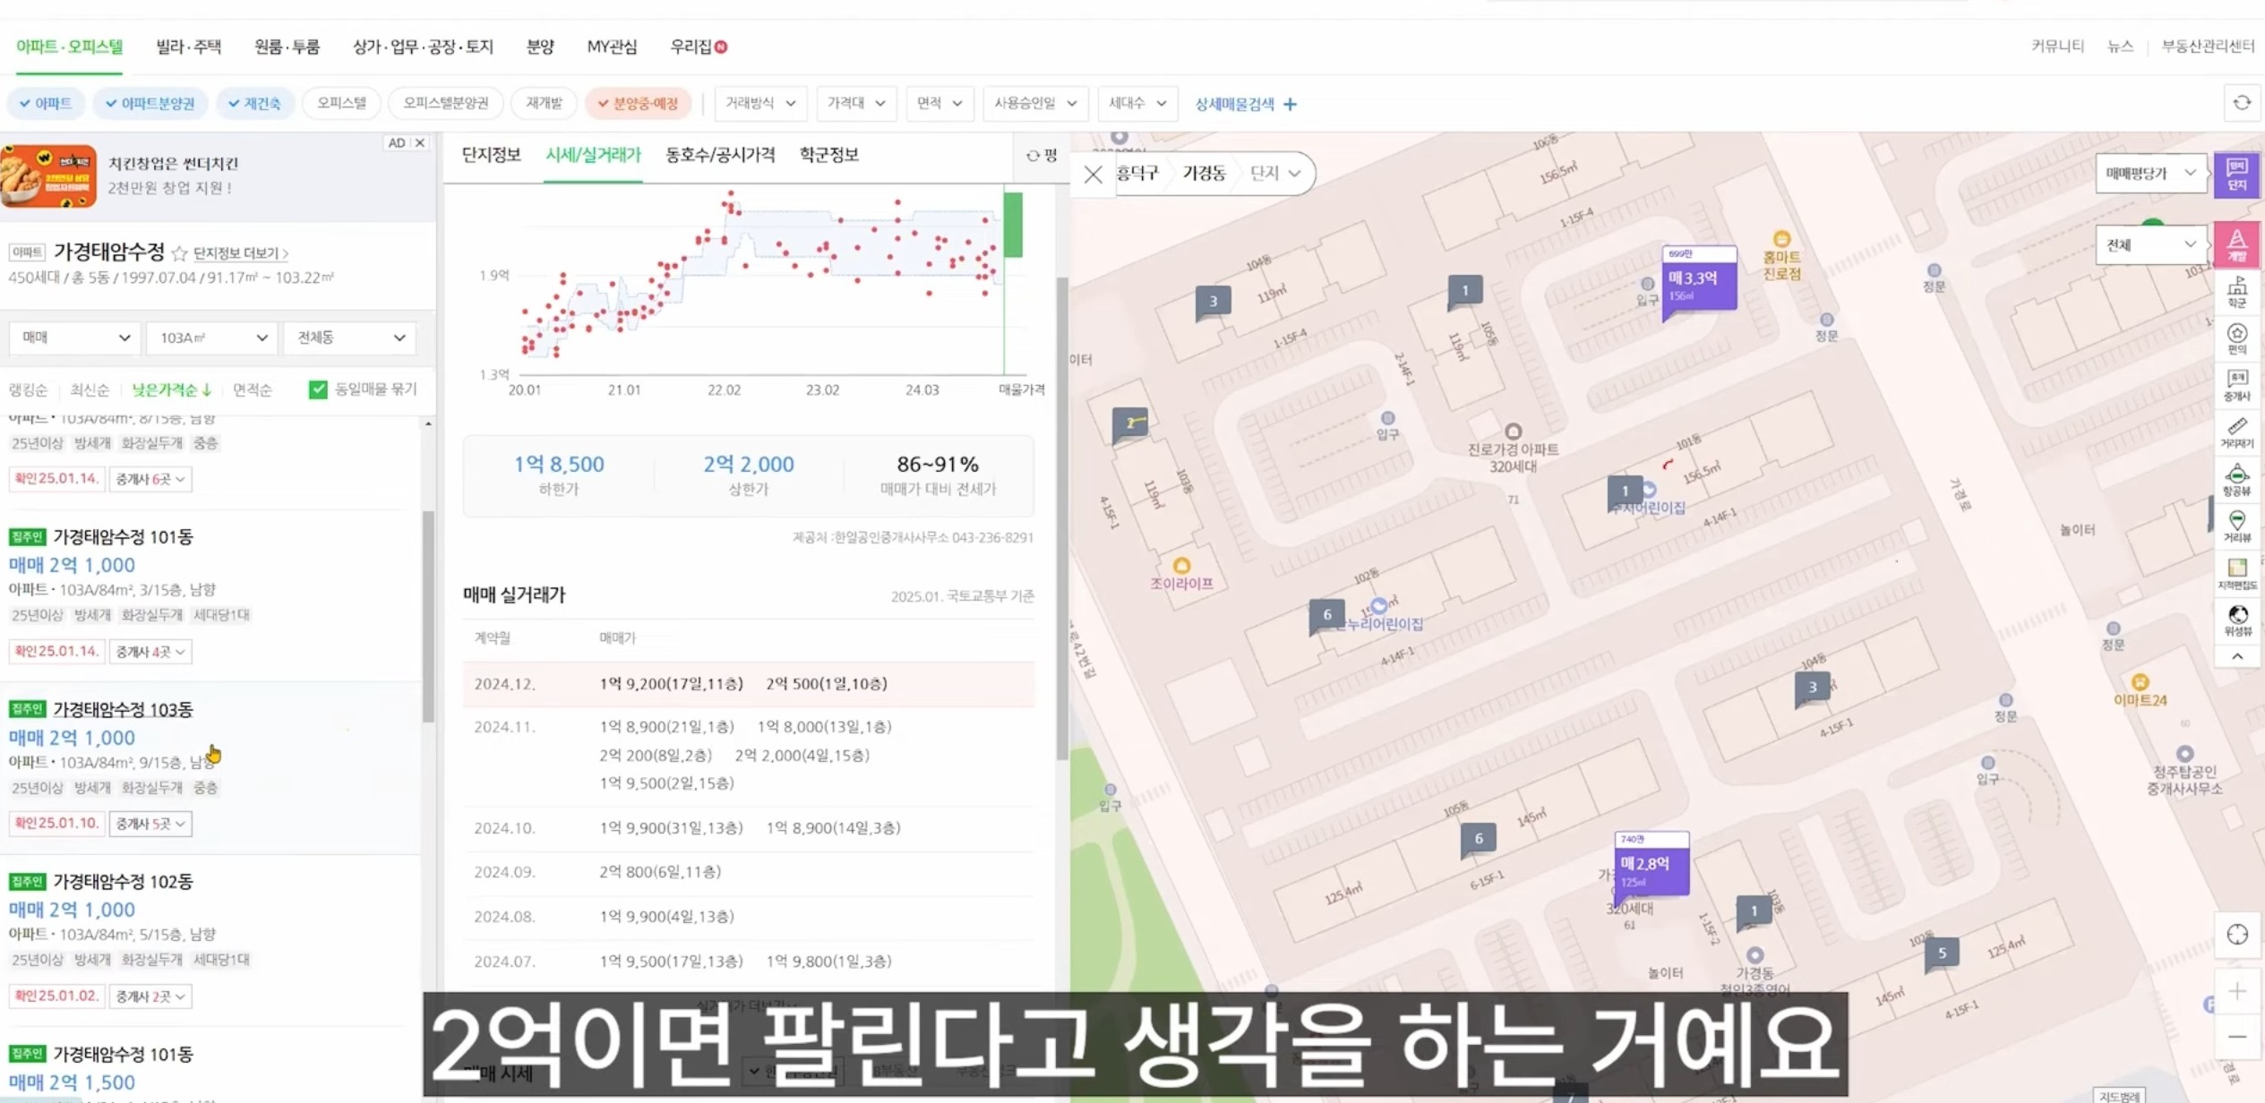
Task: Click the map refresh icon at top right
Action: pyautogui.click(x=2242, y=103)
